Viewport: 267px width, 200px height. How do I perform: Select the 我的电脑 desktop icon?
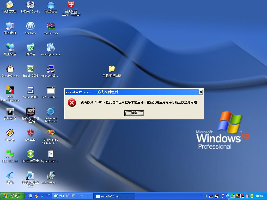[x=10, y=28]
